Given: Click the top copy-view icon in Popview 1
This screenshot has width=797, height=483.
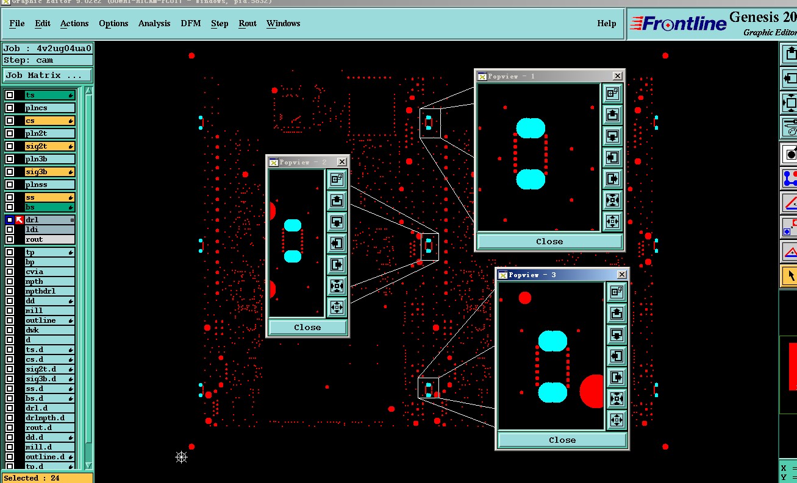Looking at the screenshot, I should pos(612,93).
